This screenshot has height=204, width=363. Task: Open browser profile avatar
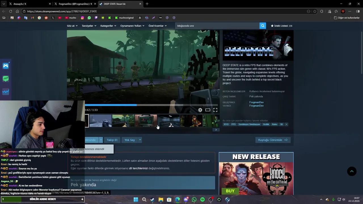tap(343, 11)
